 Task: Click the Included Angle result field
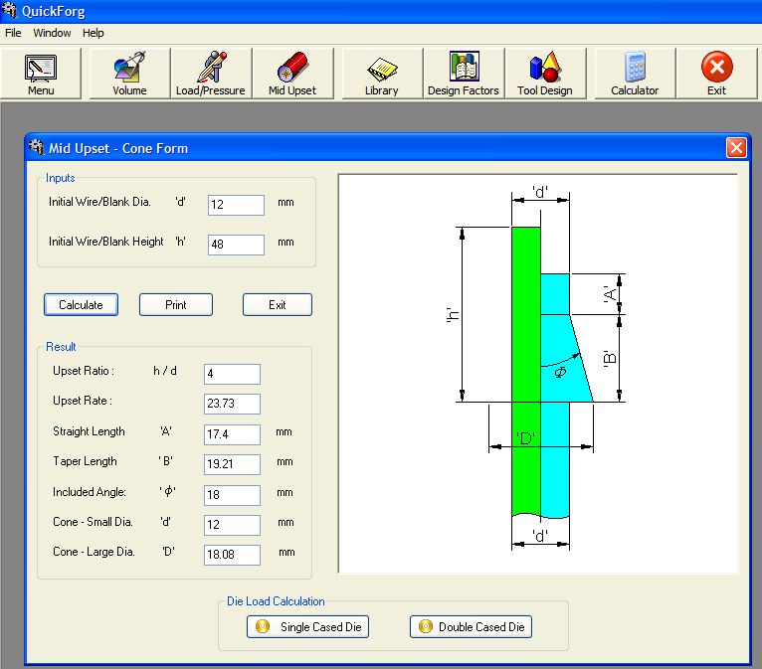(x=232, y=495)
